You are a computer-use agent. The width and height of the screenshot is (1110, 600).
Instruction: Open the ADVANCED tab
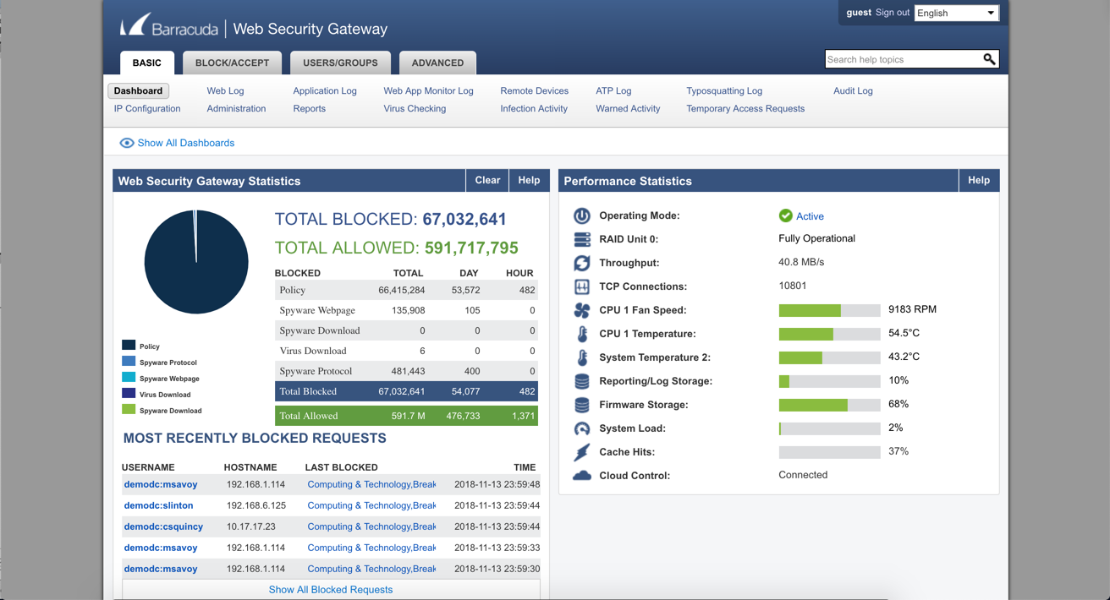437,63
